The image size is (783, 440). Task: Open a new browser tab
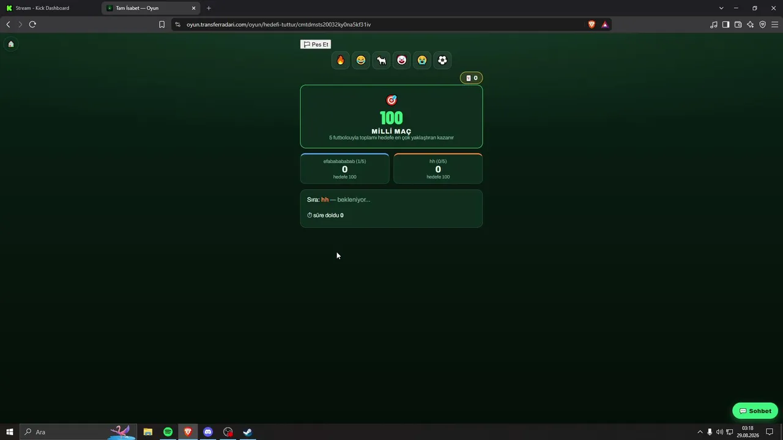(x=209, y=8)
